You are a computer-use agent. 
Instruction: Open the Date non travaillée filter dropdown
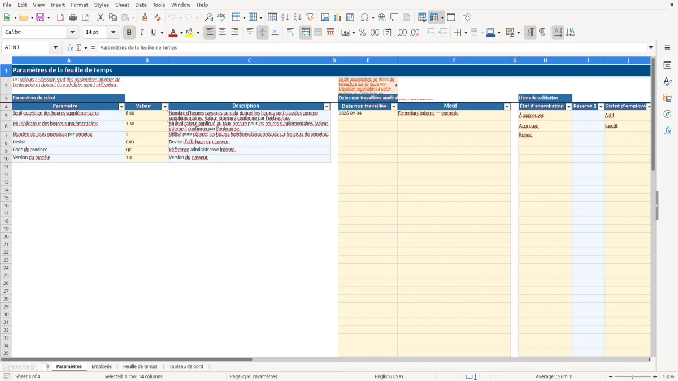[x=394, y=106]
